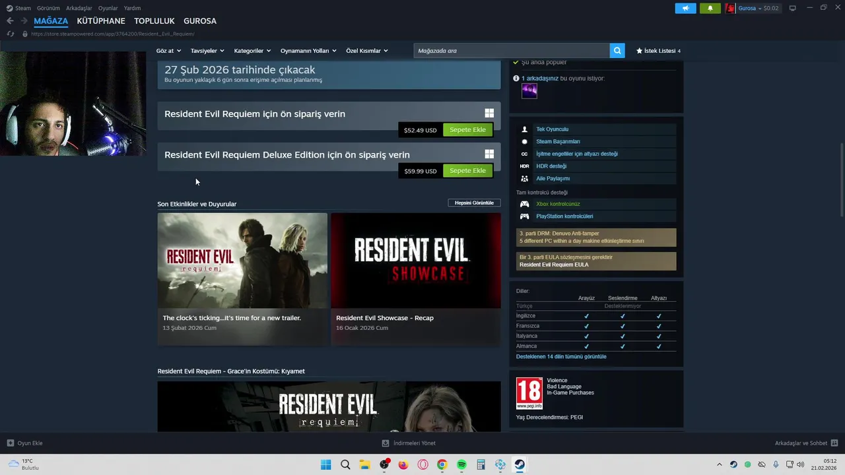Click the 1 arkadaşınız link

(x=540, y=79)
